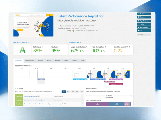
Task: Click the Fully Loaded Time marker
Action: (x=116, y=84)
